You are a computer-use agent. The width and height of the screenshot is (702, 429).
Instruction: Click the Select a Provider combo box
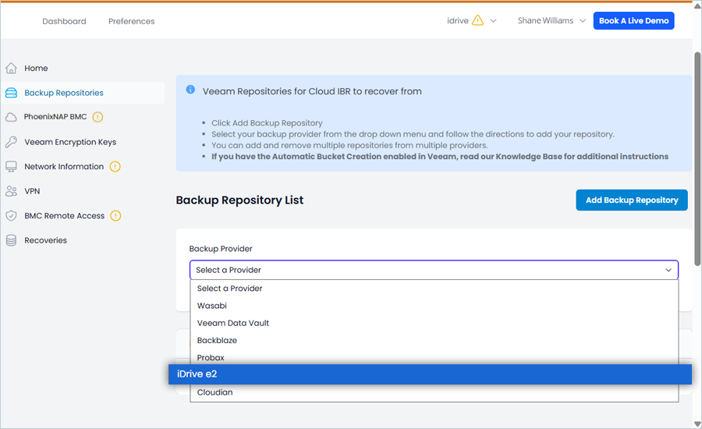pyautogui.click(x=434, y=270)
